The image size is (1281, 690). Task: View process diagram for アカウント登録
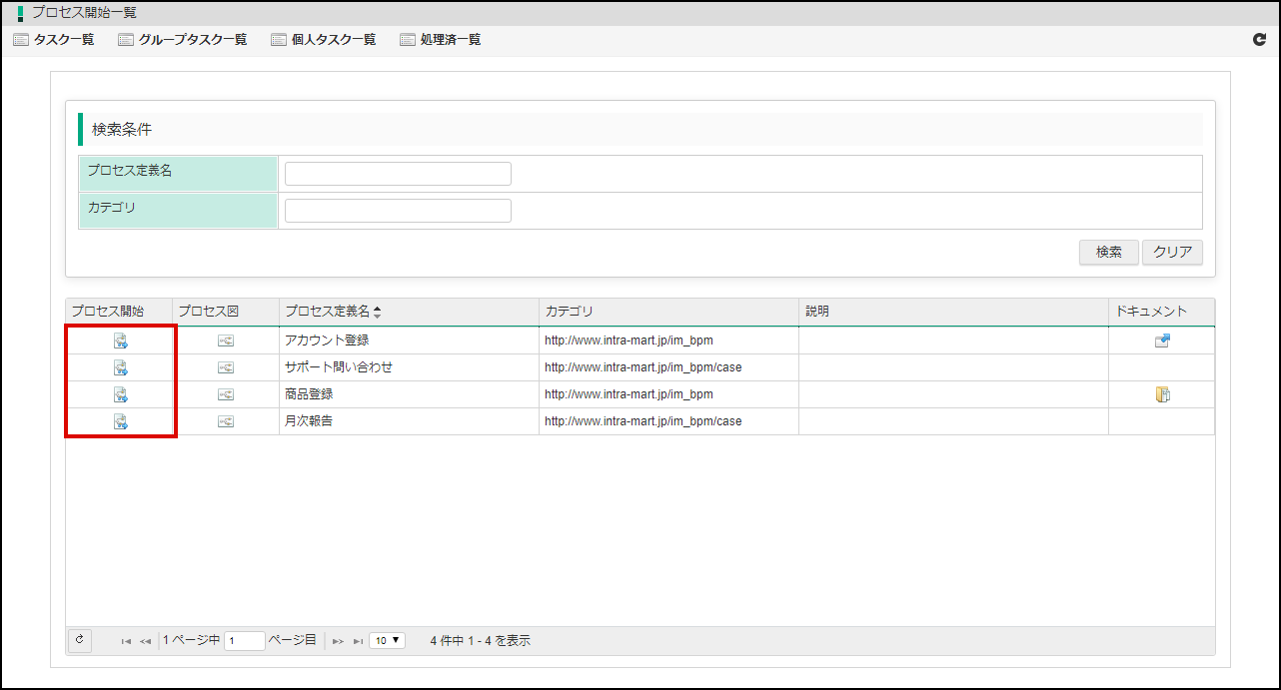pyautogui.click(x=226, y=341)
